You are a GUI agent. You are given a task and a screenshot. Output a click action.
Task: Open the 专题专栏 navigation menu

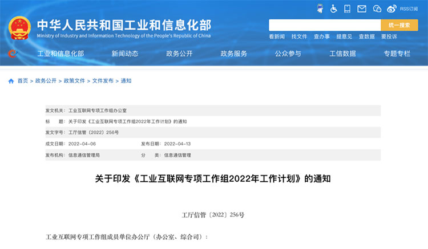tap(397, 54)
